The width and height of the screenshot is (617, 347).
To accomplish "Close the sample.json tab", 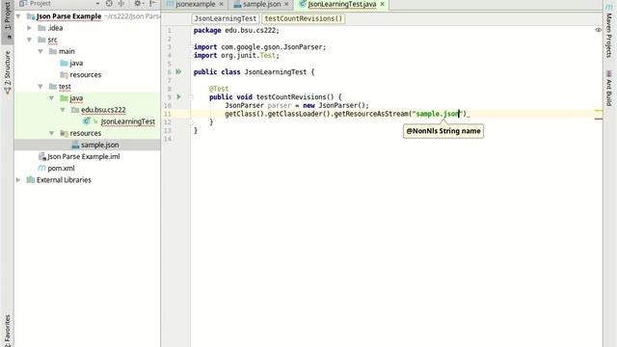I will [x=286, y=4].
